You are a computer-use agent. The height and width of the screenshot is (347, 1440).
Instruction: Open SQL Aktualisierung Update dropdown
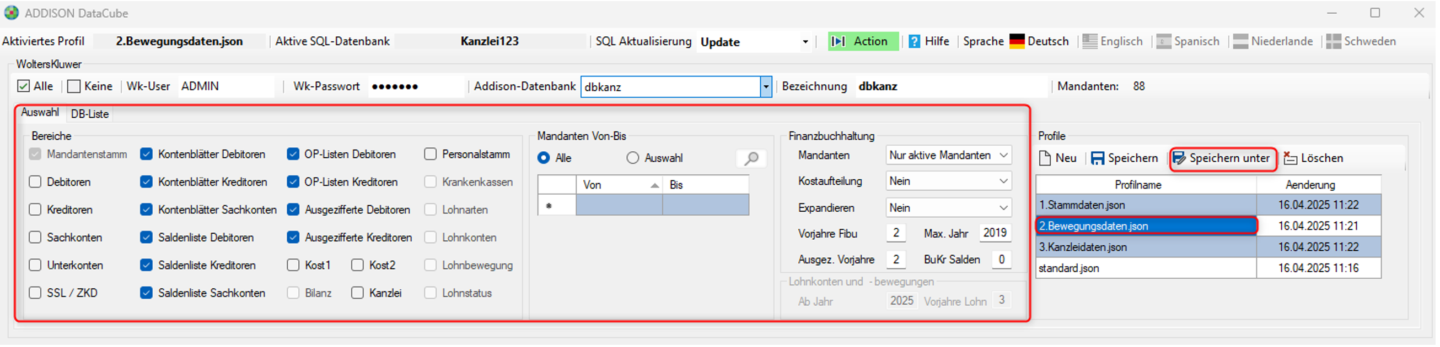click(754, 42)
